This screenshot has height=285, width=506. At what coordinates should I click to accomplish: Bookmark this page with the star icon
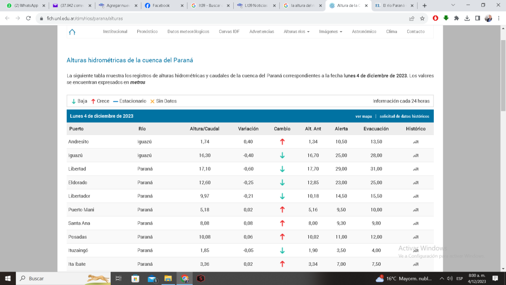(x=422, y=18)
